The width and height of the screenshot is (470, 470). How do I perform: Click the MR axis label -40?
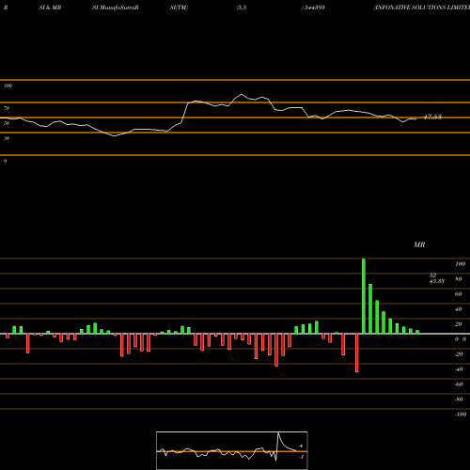[x=459, y=369]
